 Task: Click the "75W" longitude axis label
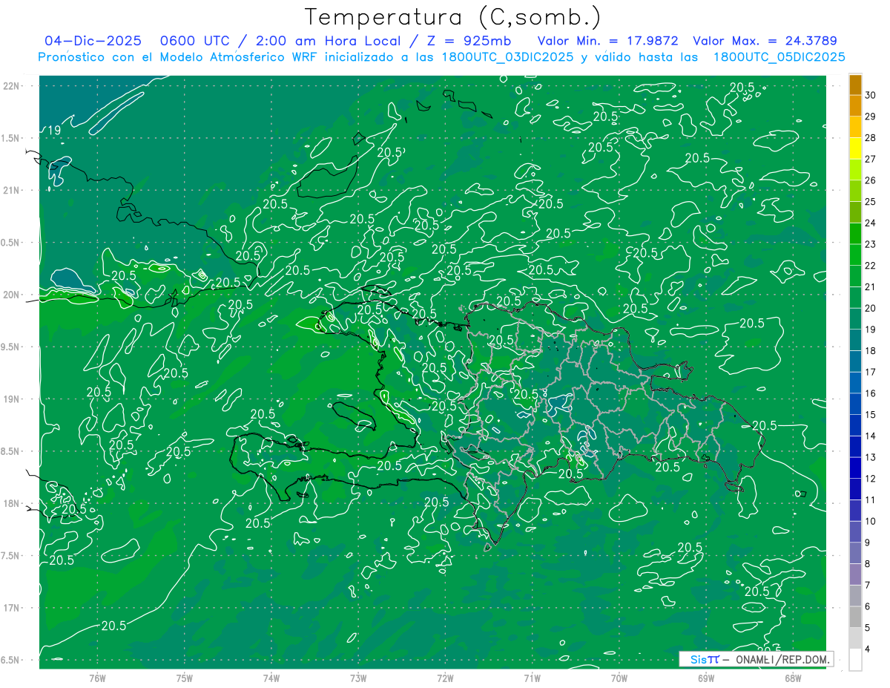click(184, 678)
